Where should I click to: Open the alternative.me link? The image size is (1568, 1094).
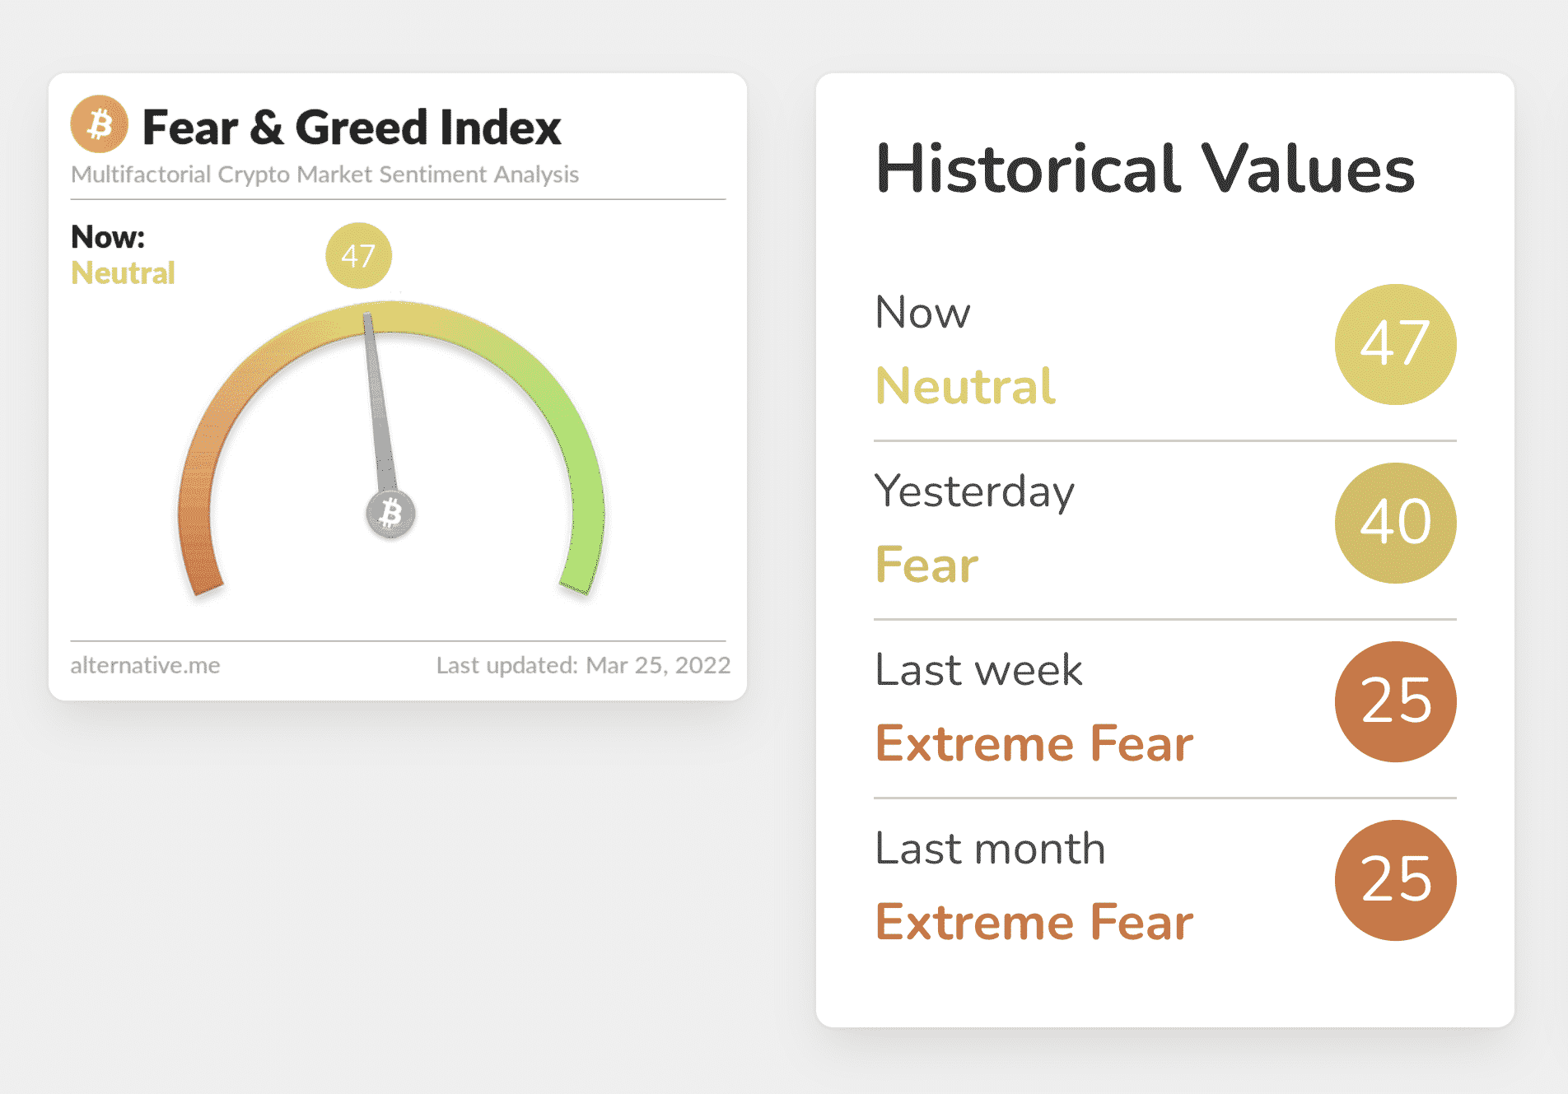(145, 665)
